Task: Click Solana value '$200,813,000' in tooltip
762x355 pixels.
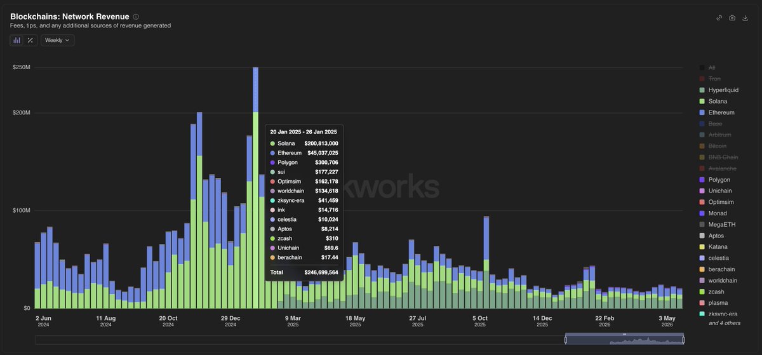Action: [x=321, y=144]
